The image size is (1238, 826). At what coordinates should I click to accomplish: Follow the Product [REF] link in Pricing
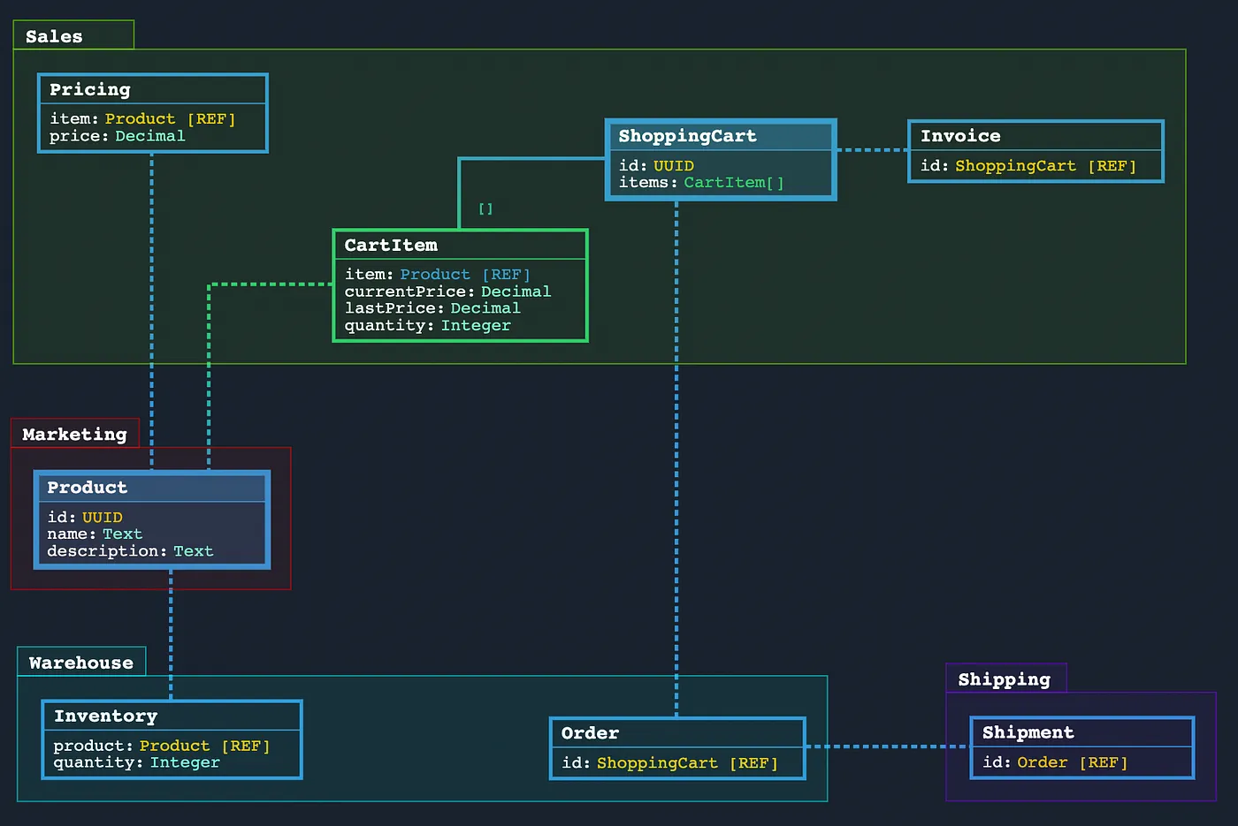point(171,118)
